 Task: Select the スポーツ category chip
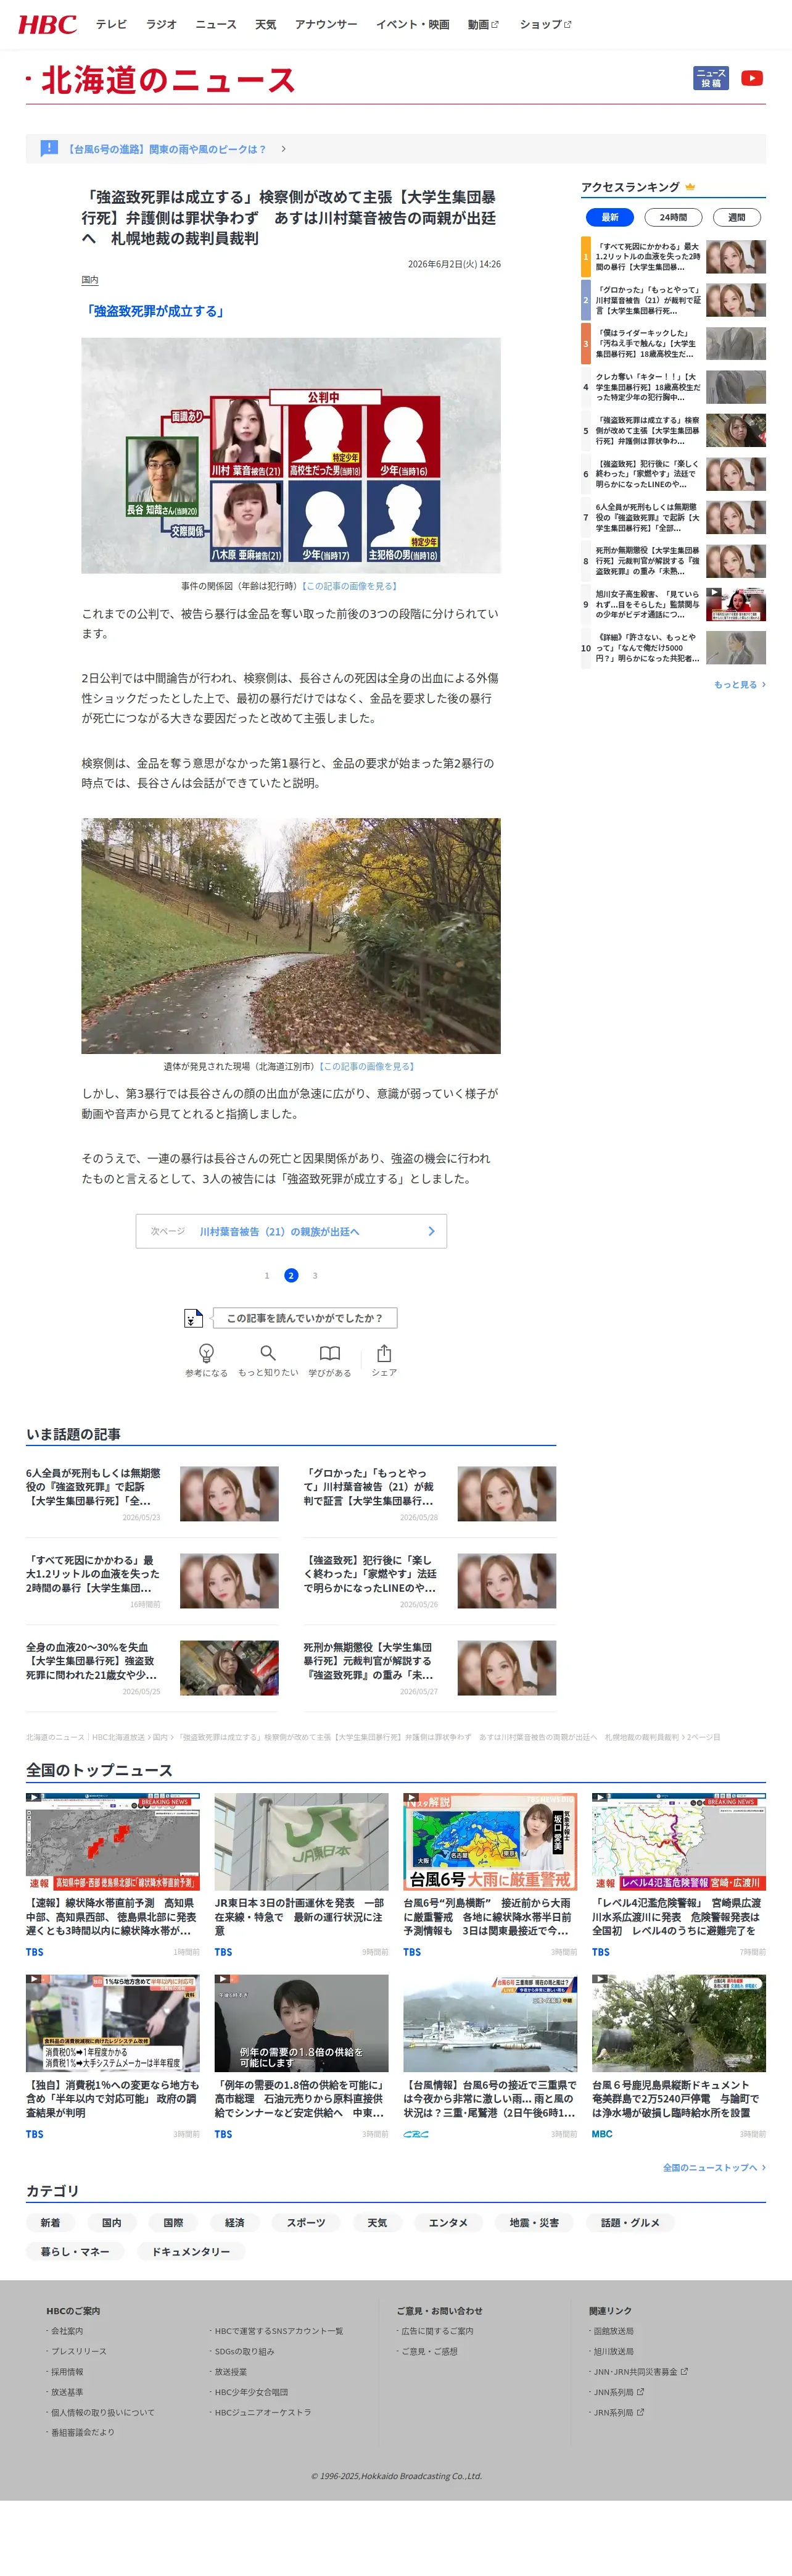click(x=307, y=2223)
